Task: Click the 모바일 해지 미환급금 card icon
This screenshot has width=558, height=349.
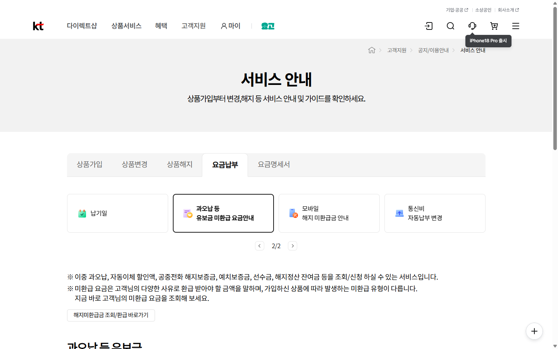Action: tap(294, 213)
